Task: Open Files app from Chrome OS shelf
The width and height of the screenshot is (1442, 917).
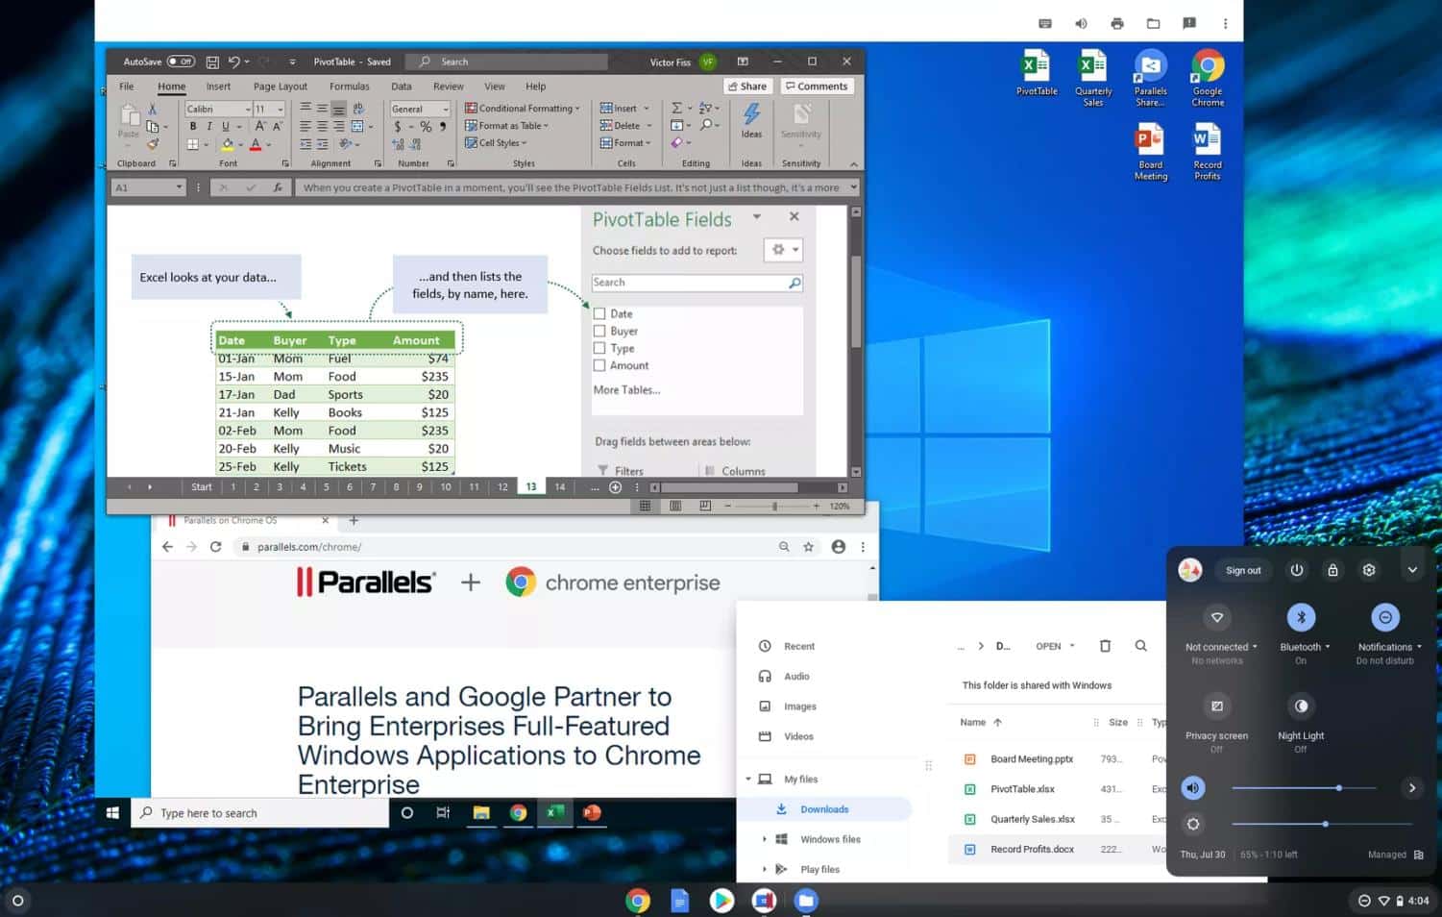Action: [x=806, y=901]
